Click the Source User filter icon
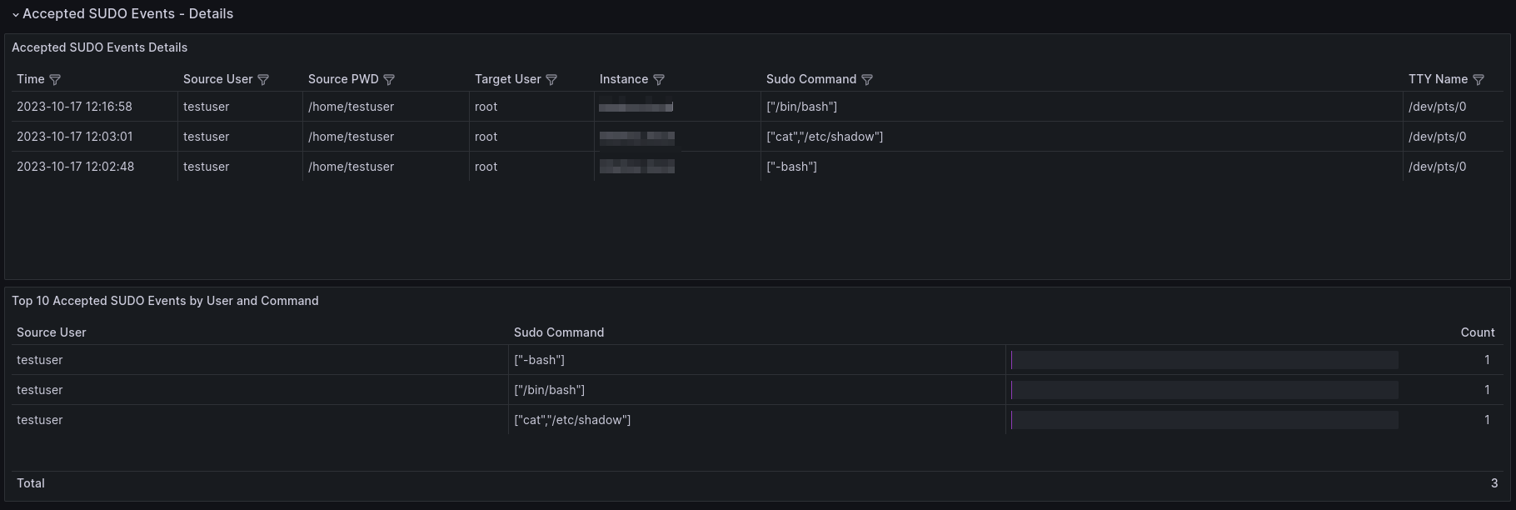This screenshot has width=1516, height=510. click(x=263, y=80)
